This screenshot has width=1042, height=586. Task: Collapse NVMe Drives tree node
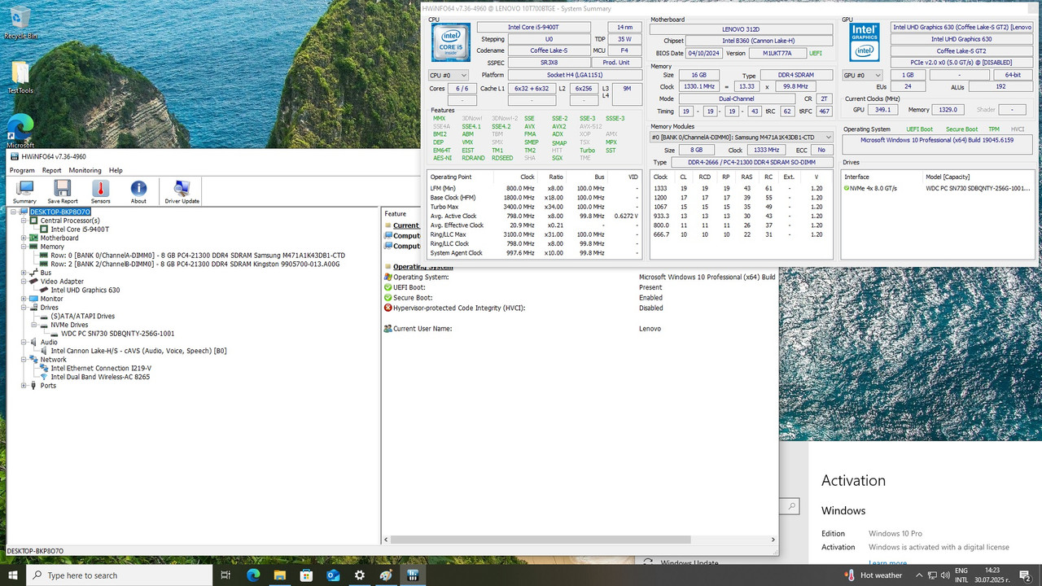click(33, 325)
